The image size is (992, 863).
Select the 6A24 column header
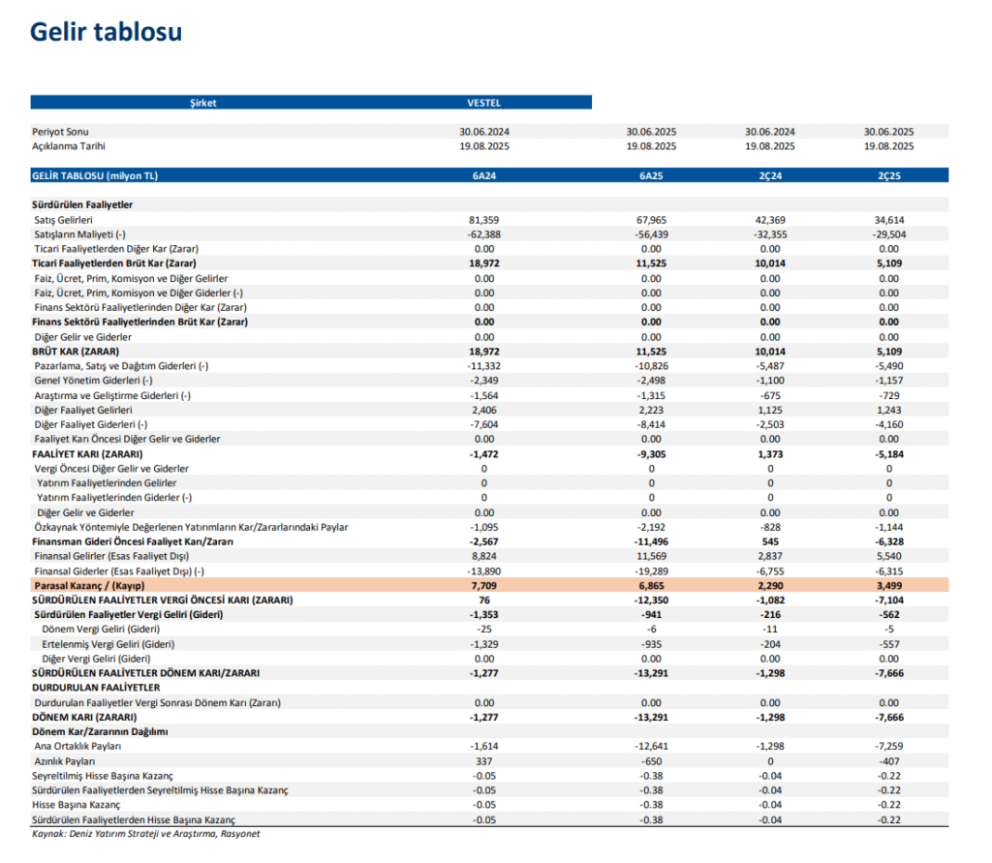point(484,175)
